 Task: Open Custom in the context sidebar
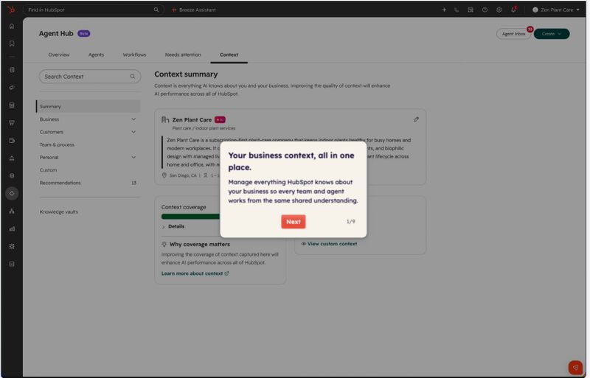point(48,170)
